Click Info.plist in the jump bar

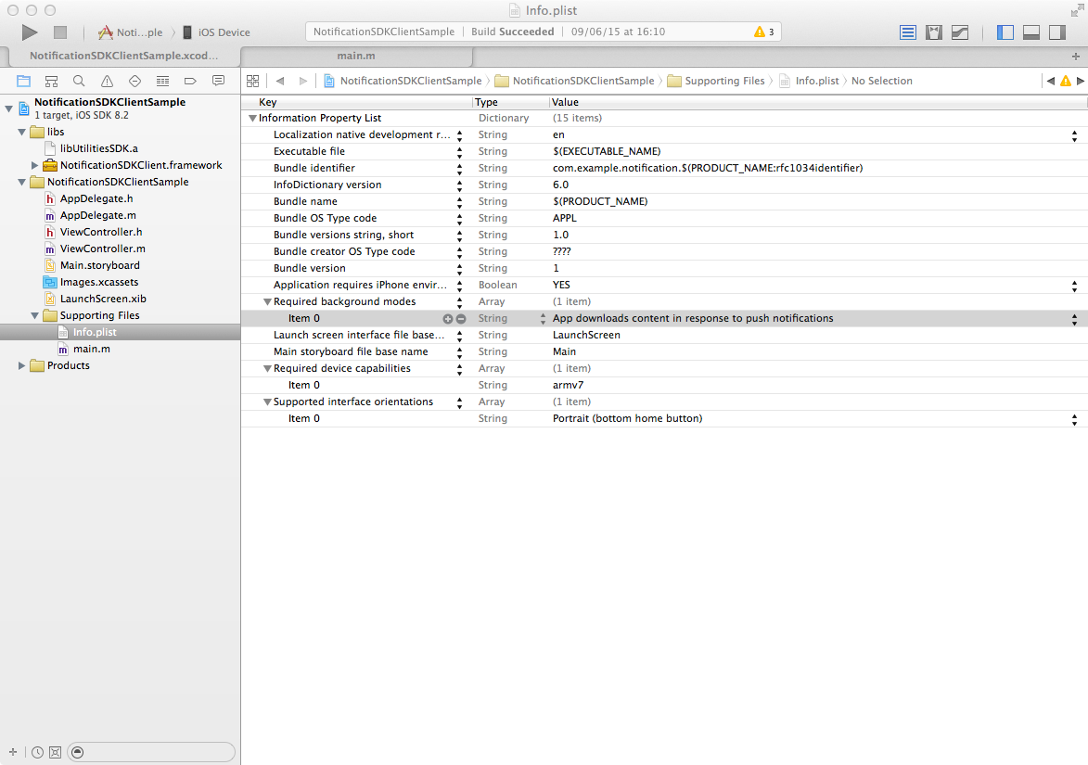coord(809,82)
